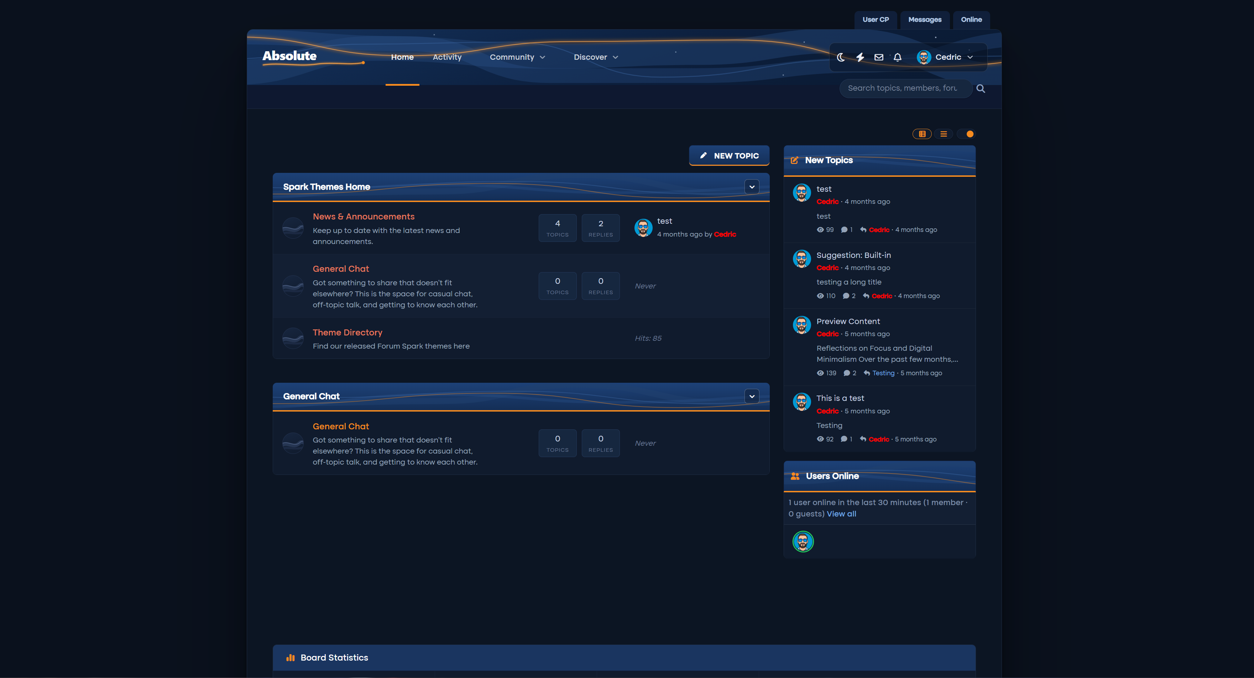Click View all users online link
The width and height of the screenshot is (1254, 678).
(841, 514)
